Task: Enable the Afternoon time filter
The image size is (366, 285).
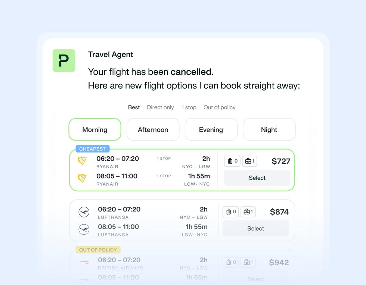Action: pos(153,129)
